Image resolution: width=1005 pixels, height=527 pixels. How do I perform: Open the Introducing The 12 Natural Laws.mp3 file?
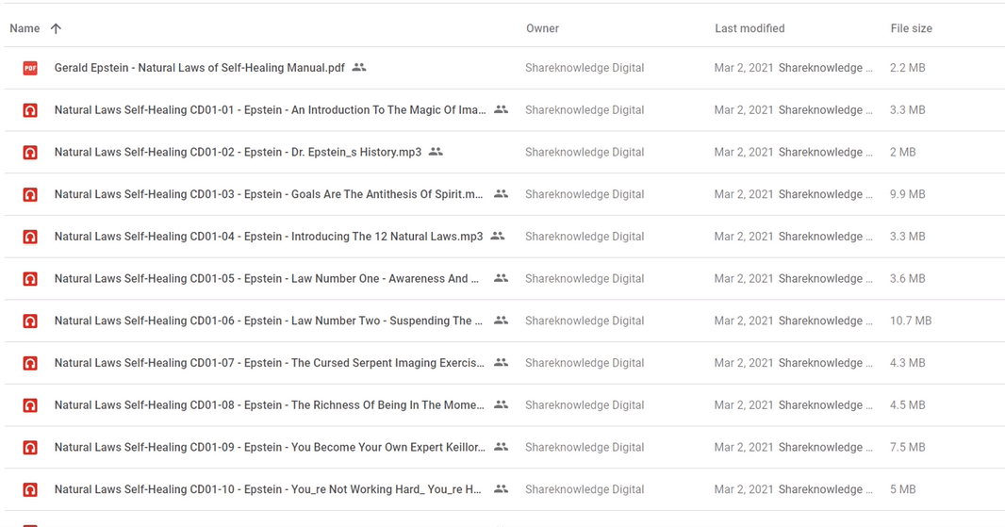click(x=269, y=237)
